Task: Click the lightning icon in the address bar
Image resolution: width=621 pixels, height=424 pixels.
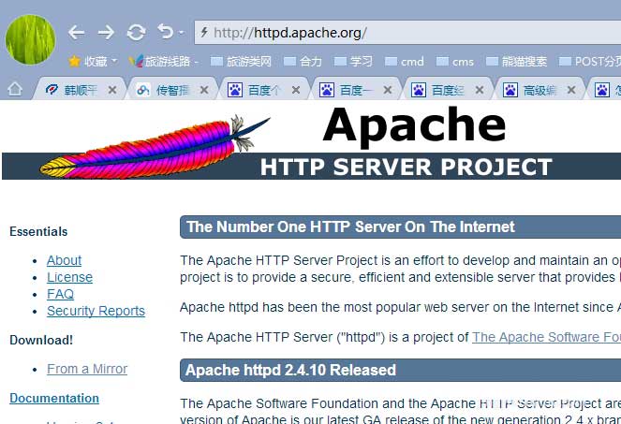Action: [204, 32]
